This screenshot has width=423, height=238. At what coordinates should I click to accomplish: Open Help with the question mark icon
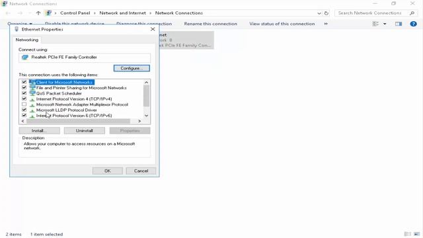tap(413, 24)
